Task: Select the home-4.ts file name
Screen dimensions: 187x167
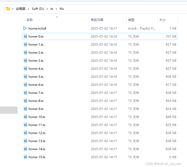Action: (36, 68)
